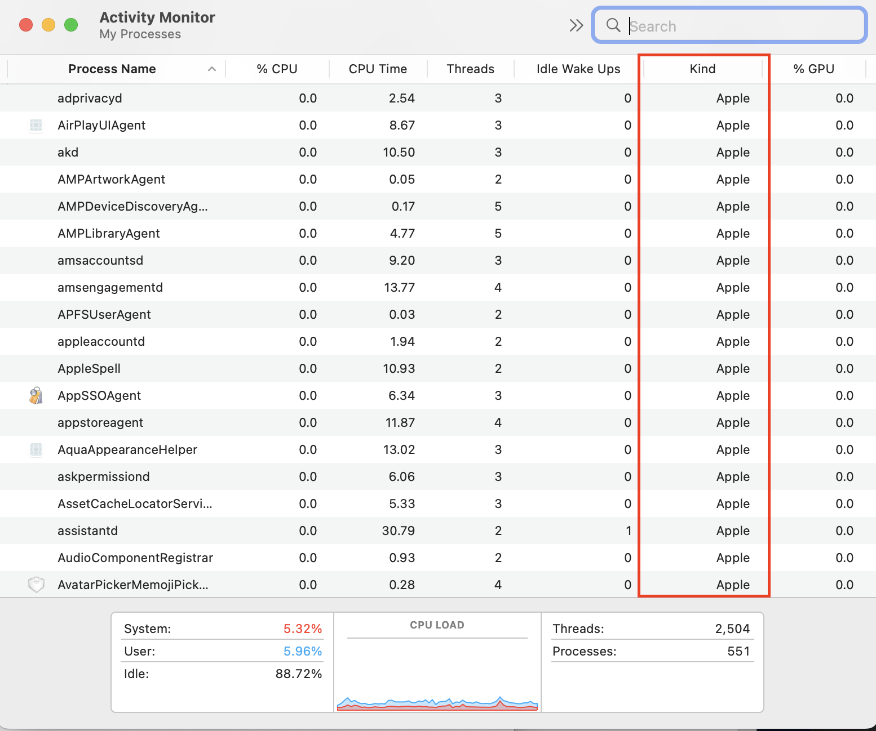The width and height of the screenshot is (876, 731).
Task: Select the adprivacyd process row
Action: 438,98
